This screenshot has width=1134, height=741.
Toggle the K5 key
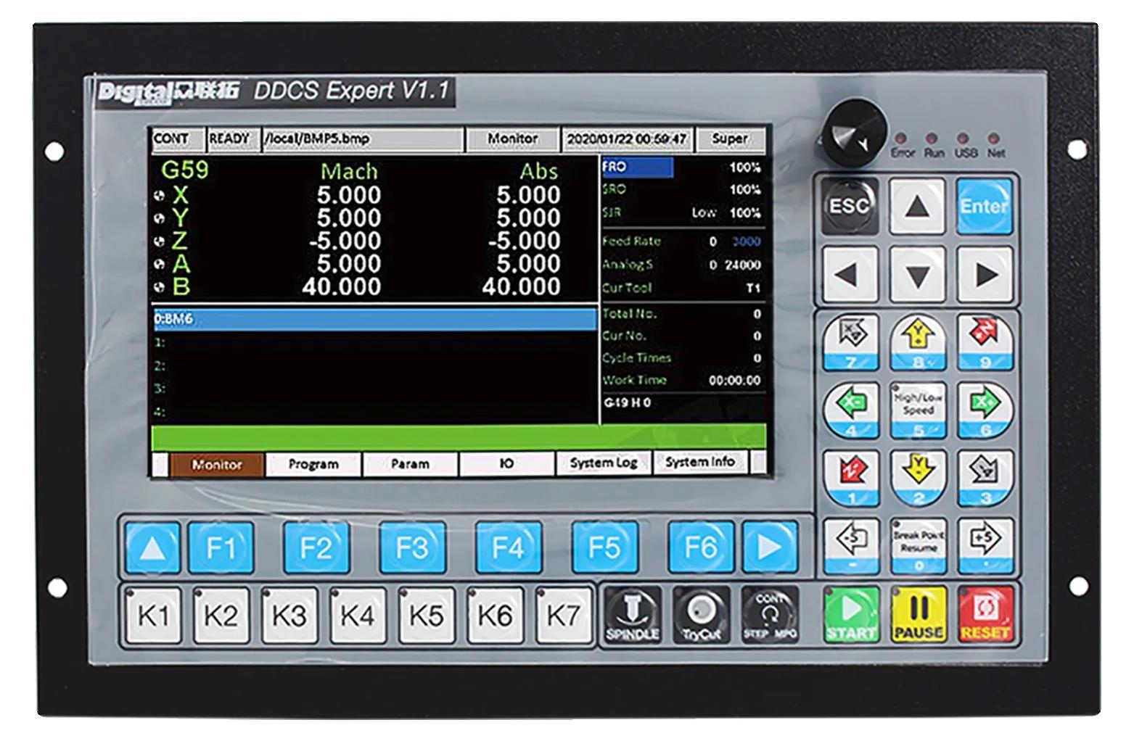[x=426, y=616]
